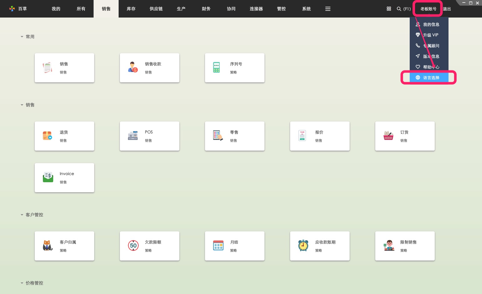Open the 生产 tab

coord(181,9)
